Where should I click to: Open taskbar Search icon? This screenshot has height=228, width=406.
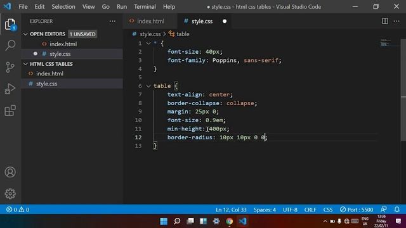coord(177,221)
